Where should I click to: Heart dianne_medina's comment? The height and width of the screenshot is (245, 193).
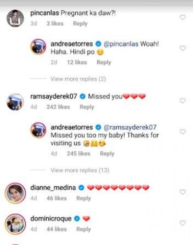click(x=182, y=192)
